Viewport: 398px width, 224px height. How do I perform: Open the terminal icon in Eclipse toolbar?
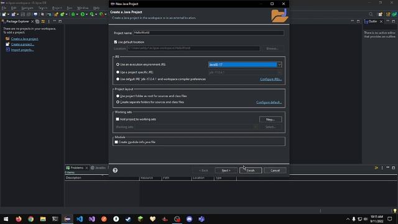point(35,14)
